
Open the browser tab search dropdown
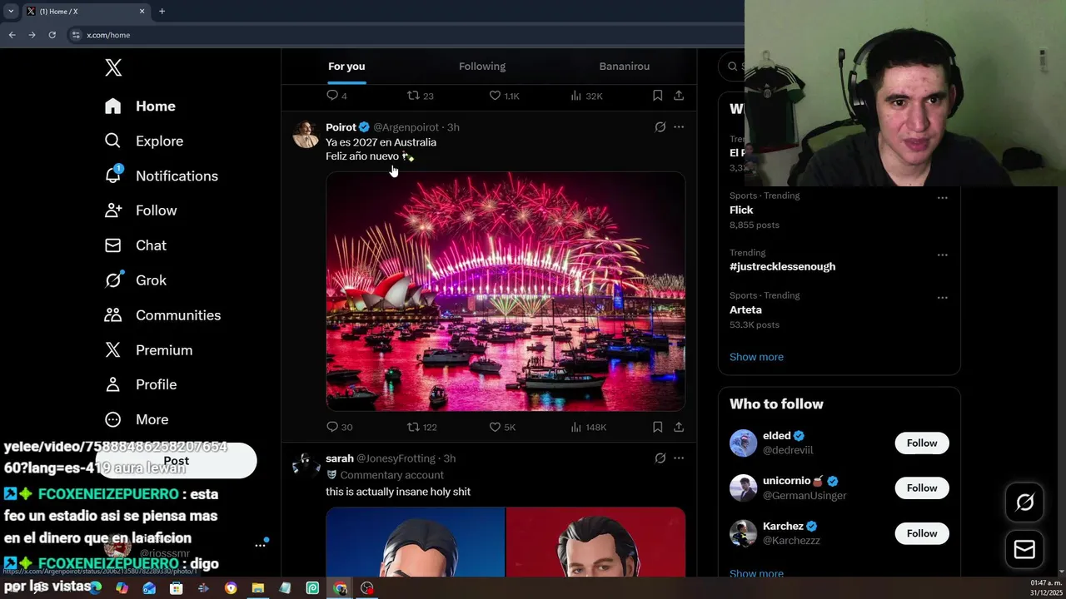coord(11,12)
